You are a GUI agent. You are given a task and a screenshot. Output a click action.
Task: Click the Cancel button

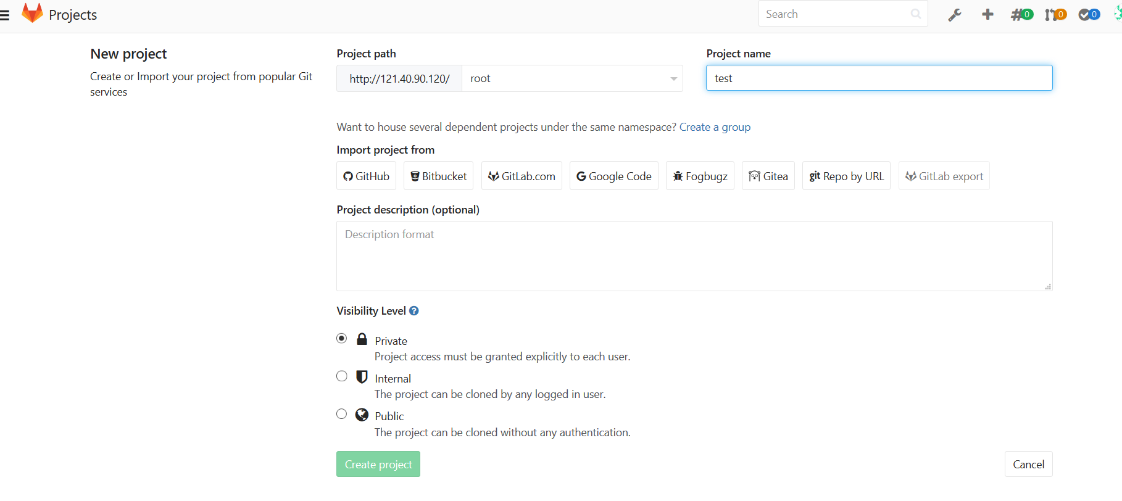pyautogui.click(x=1028, y=464)
